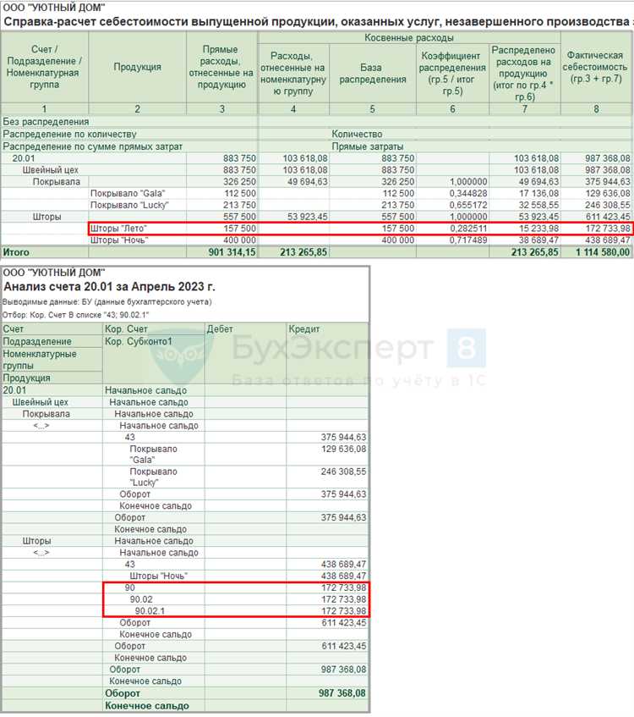This screenshot has height=717, width=634.
Task: Select 'Швейный цех' in the analysis report
Action: (x=41, y=402)
